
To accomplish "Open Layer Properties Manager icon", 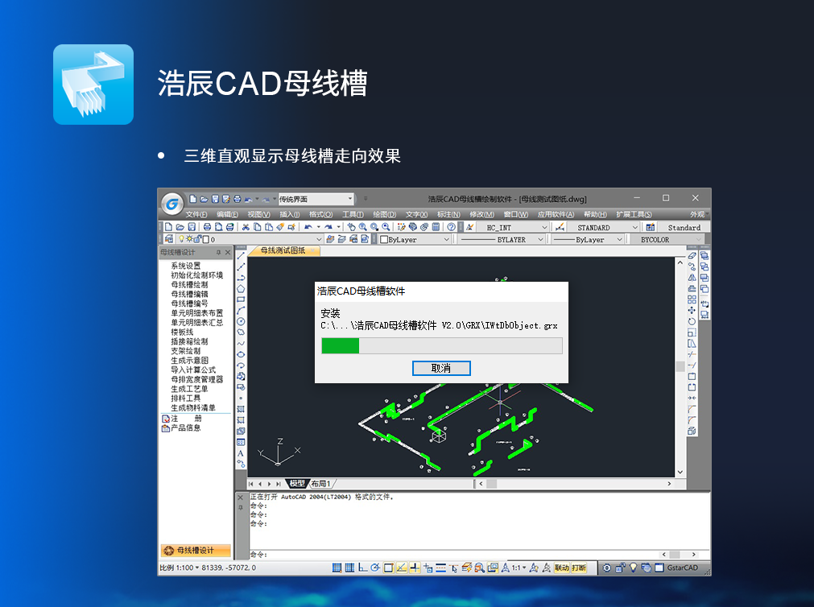I will (169, 239).
